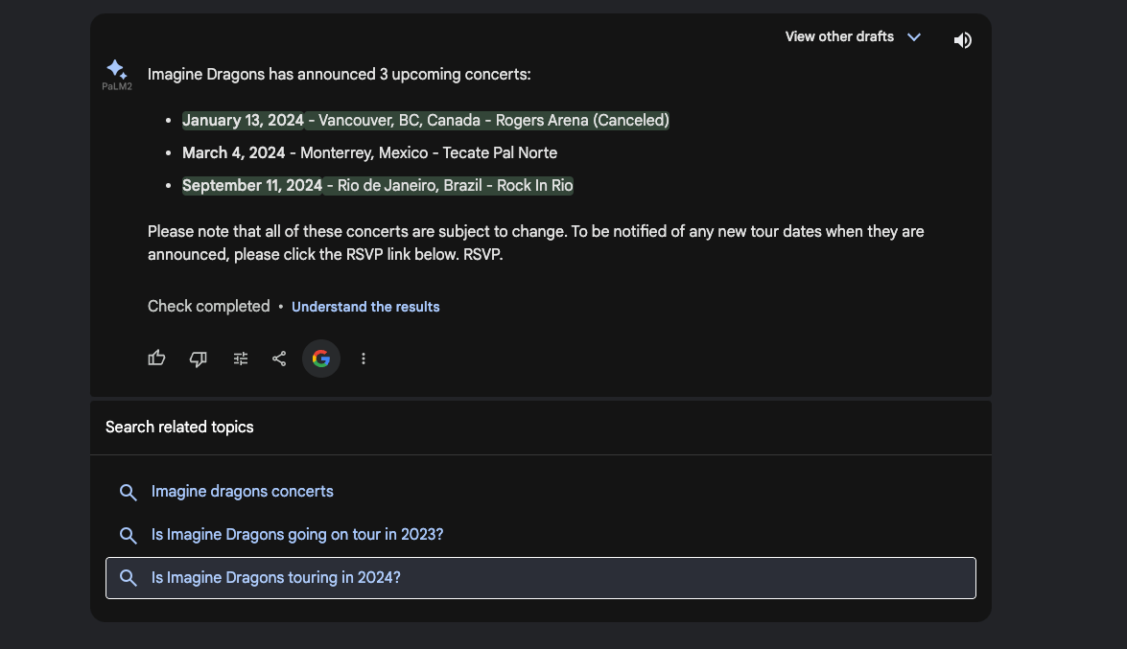Viewport: 1127px width, 649px height.
Task: Click magnifier icon beside touring in 2024 question
Action: tap(128, 578)
